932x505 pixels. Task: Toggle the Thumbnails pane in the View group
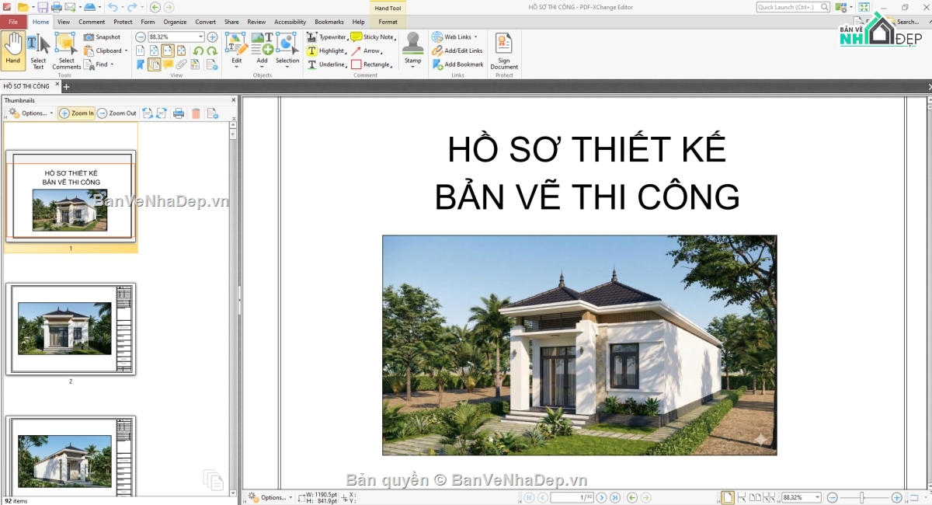(154, 64)
